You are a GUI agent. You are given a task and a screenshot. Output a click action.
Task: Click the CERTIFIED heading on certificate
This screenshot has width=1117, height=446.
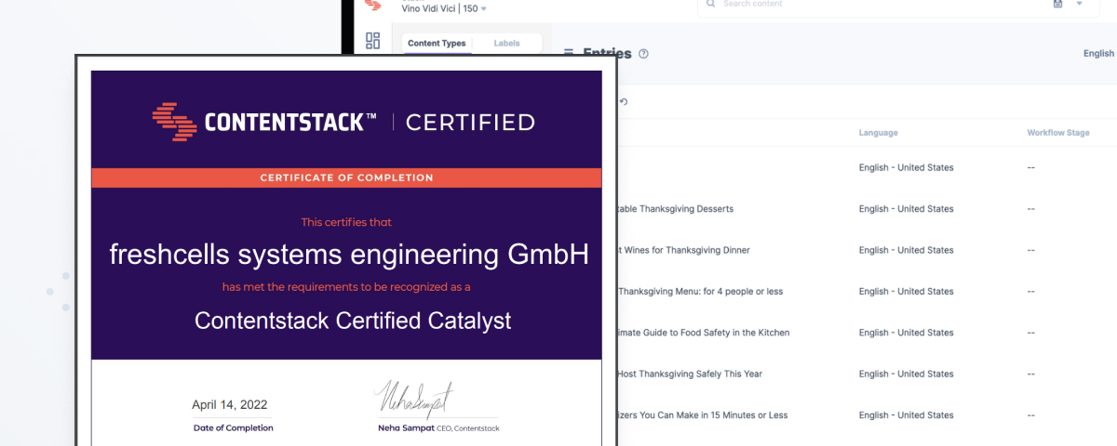click(470, 122)
